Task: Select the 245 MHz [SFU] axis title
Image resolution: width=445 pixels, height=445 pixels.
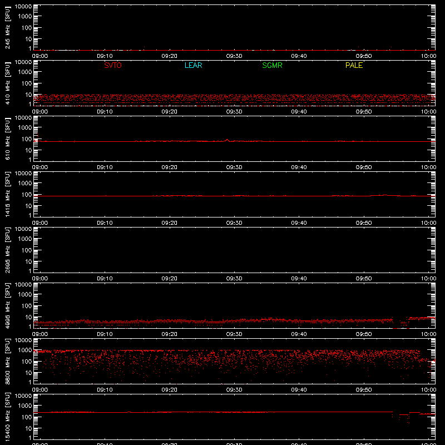Action: (7, 27)
